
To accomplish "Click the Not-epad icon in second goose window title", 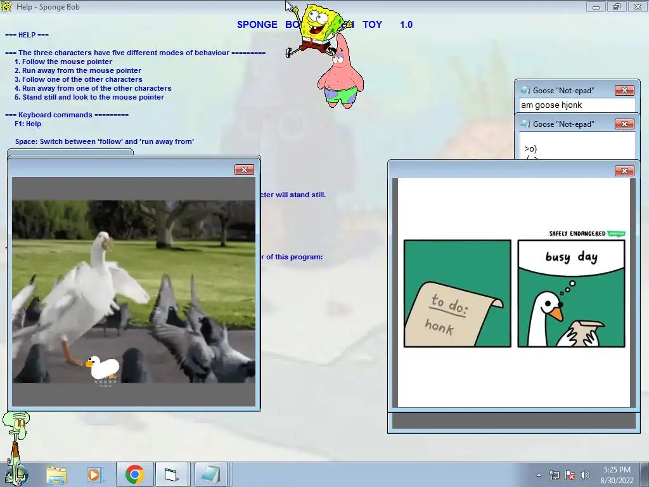I will [525, 124].
